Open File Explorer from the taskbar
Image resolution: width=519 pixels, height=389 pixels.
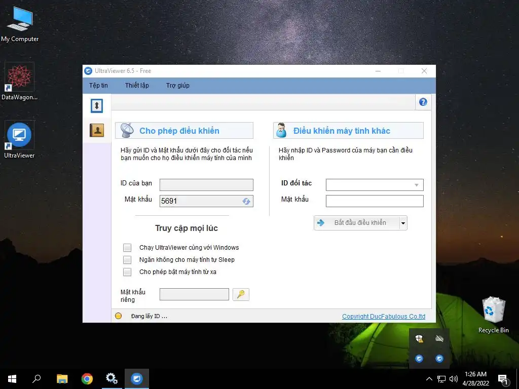pyautogui.click(x=62, y=379)
